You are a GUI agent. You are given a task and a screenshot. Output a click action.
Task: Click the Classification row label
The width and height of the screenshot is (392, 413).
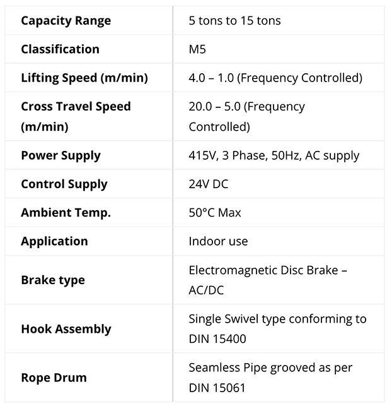tap(61, 49)
